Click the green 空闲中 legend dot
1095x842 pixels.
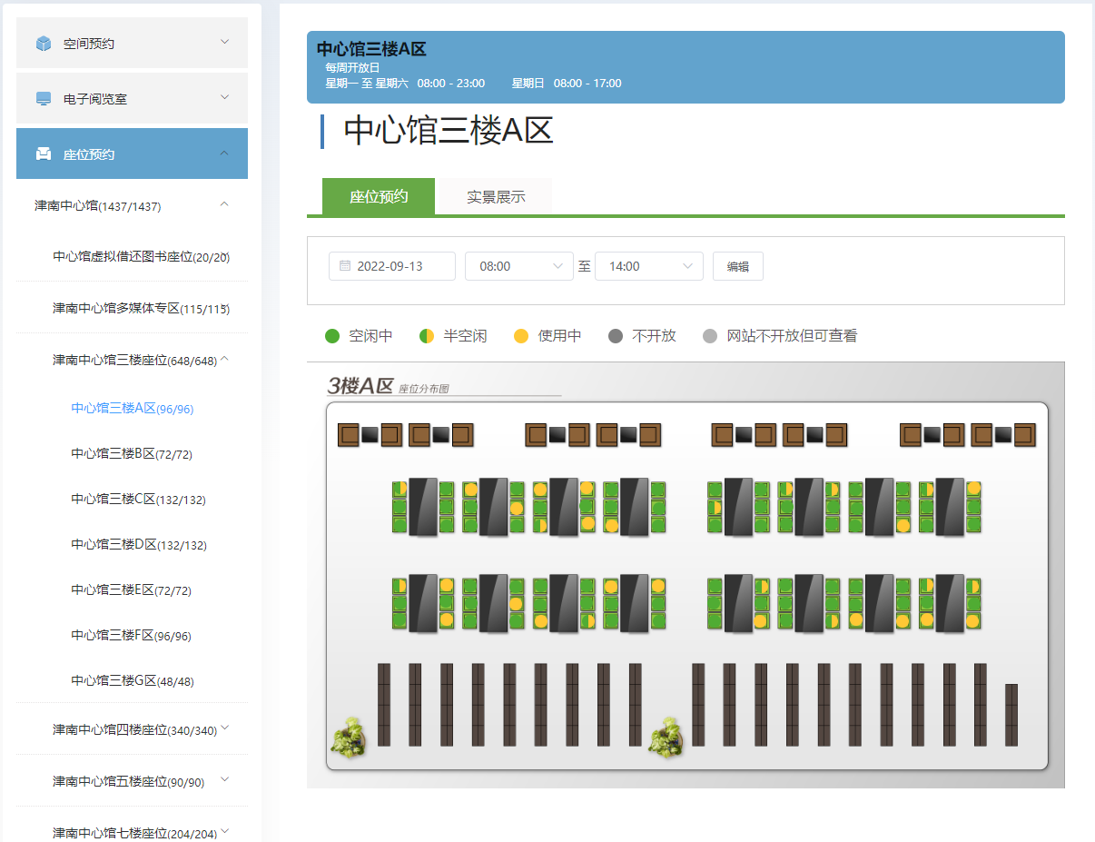tap(332, 336)
